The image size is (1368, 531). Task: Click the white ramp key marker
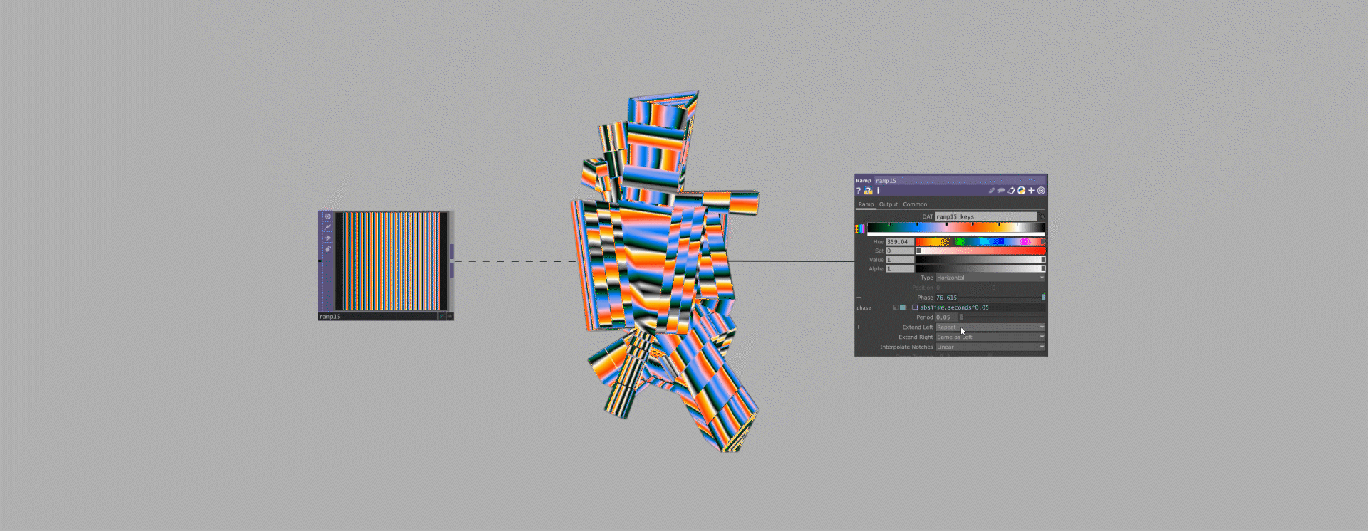pyautogui.click(x=1018, y=224)
